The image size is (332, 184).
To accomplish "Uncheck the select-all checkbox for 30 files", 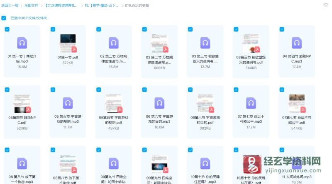I will coord(4,18).
